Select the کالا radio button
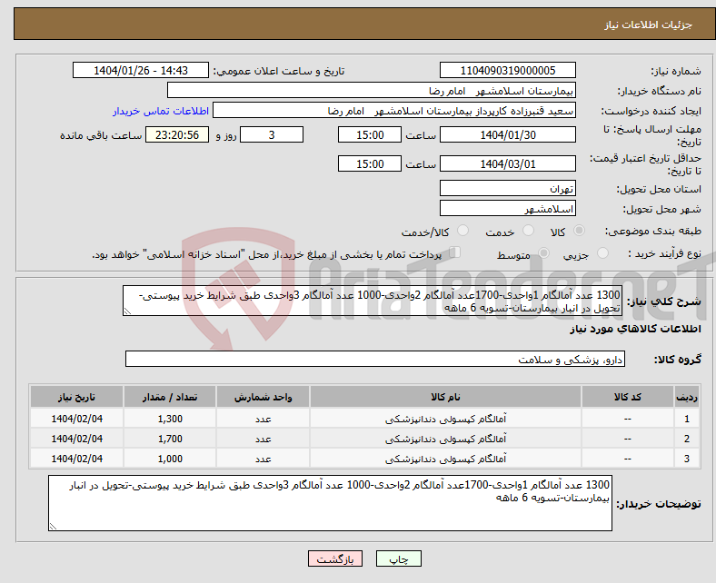 581,232
